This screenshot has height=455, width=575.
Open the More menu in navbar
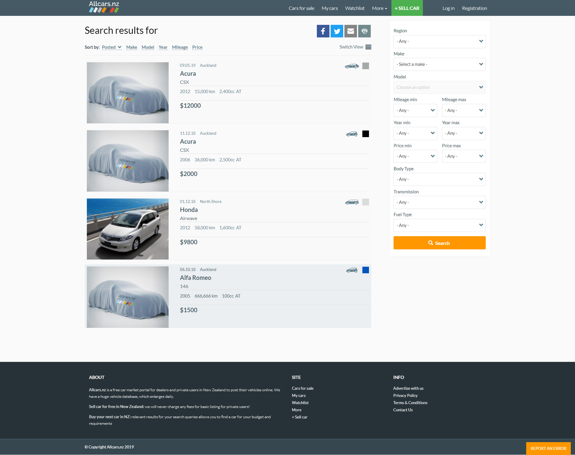pyautogui.click(x=379, y=8)
